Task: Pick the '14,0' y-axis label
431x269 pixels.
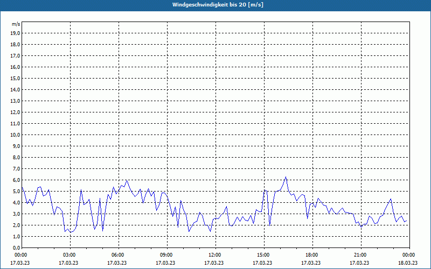Action: [x=15, y=89]
